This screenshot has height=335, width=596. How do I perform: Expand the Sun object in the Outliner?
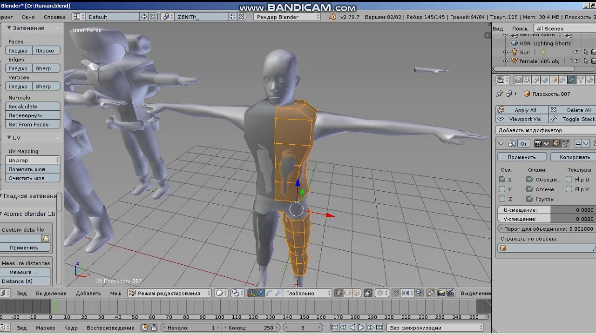click(x=506, y=52)
